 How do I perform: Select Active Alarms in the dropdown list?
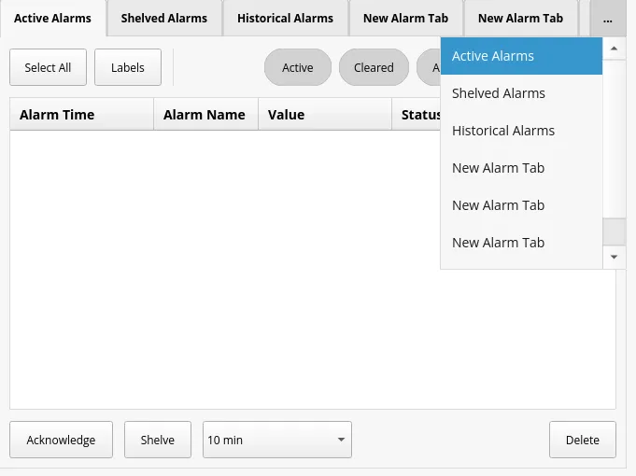point(521,56)
